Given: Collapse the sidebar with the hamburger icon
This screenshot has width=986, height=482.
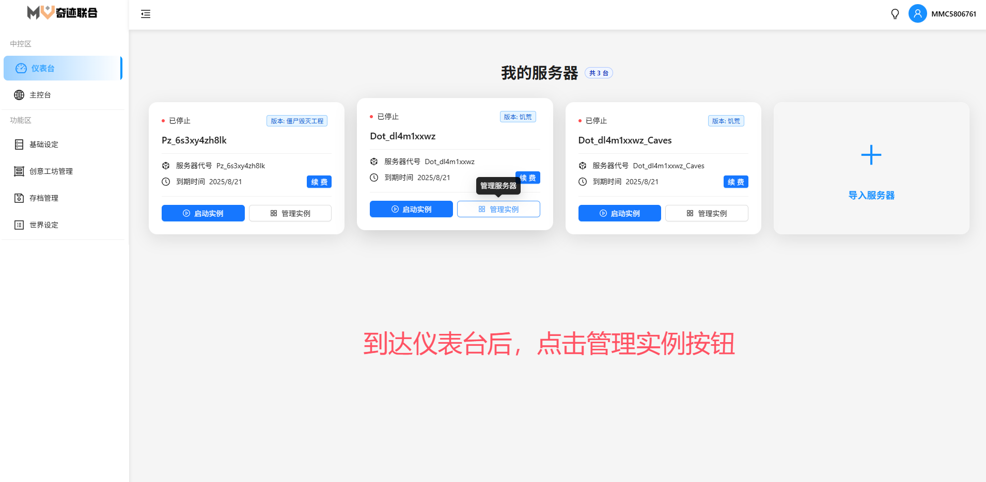Looking at the screenshot, I should click(146, 14).
